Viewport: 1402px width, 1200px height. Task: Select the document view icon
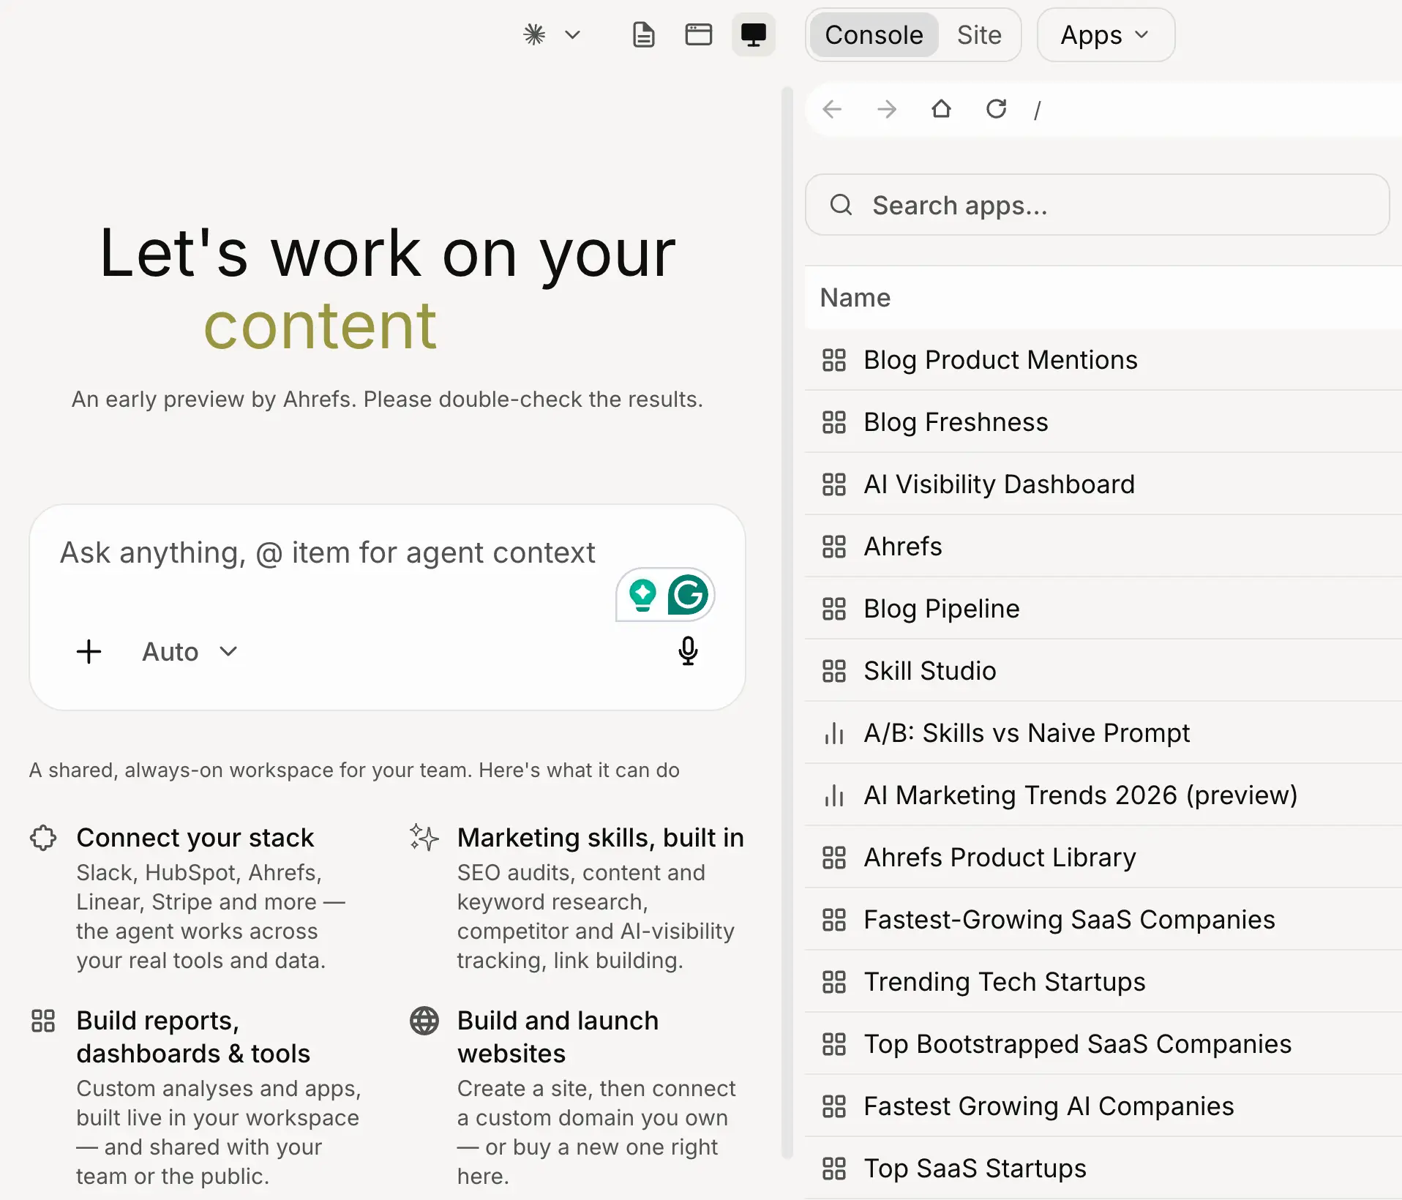pos(643,34)
